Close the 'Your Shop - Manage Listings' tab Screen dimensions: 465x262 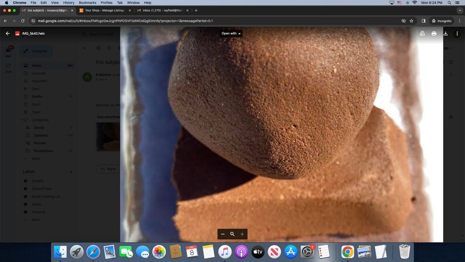click(x=129, y=11)
